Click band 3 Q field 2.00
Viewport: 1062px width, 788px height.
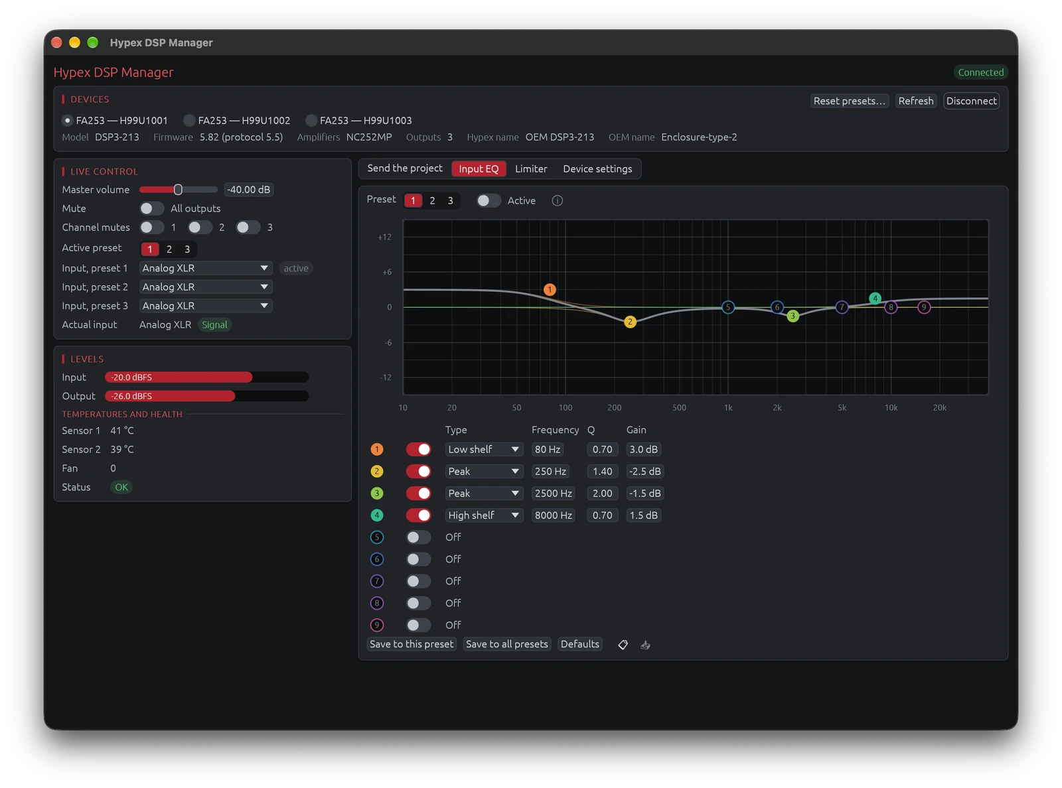point(603,493)
